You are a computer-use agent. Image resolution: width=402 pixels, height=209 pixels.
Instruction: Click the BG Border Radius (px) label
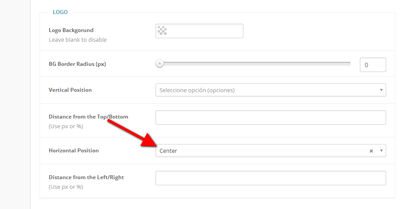tap(77, 64)
